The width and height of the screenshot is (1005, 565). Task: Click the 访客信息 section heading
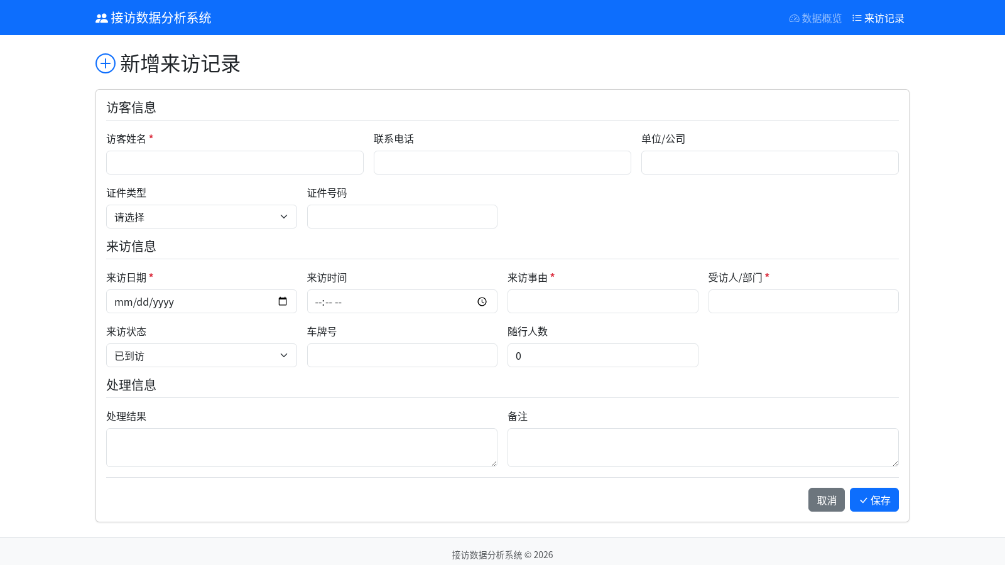pyautogui.click(x=131, y=107)
